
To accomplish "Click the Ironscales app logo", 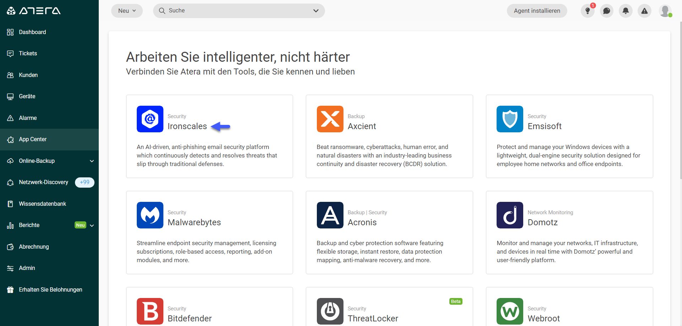I will click(x=150, y=119).
